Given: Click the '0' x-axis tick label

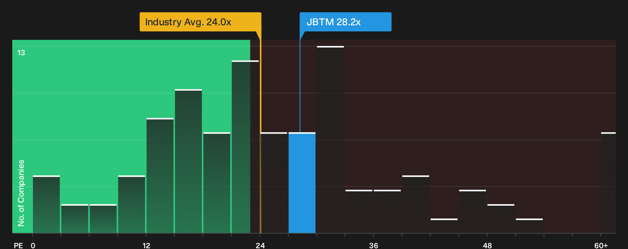Looking at the screenshot, I should [x=33, y=246].
